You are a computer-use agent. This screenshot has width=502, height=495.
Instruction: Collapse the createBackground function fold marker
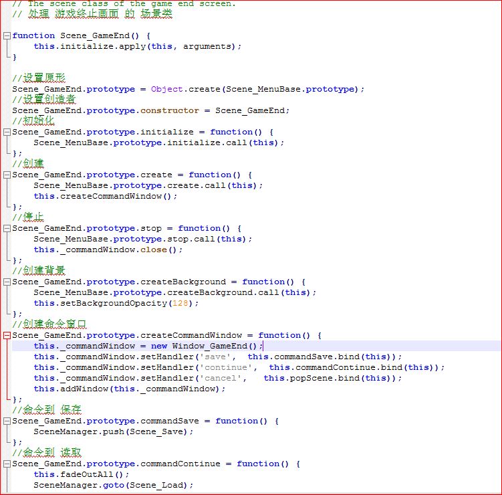(7, 282)
